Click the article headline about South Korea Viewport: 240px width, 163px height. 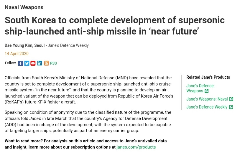pos(115,26)
